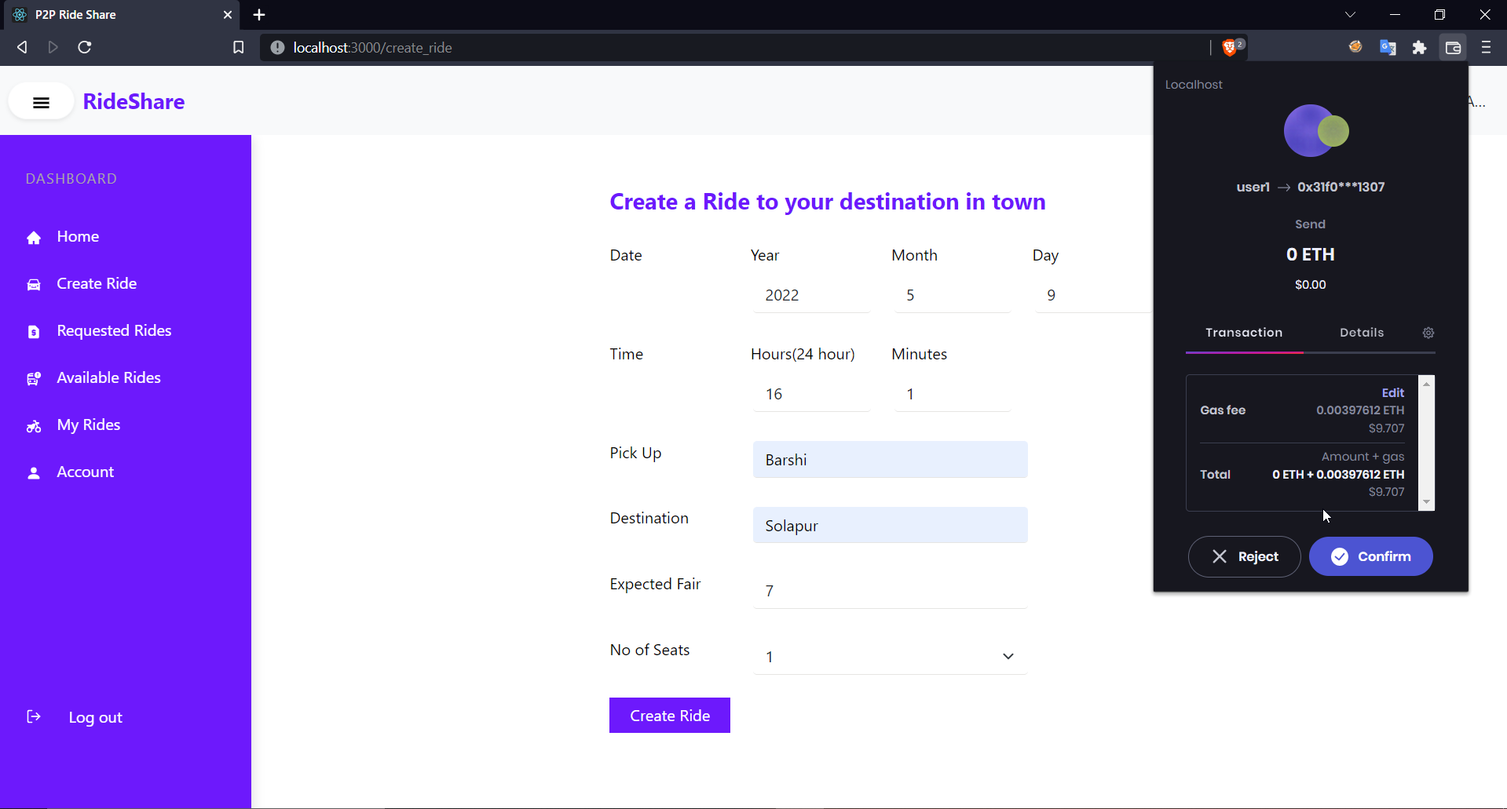1507x809 pixels.
Task: Click the Log out arrow icon
Action: tap(34, 716)
